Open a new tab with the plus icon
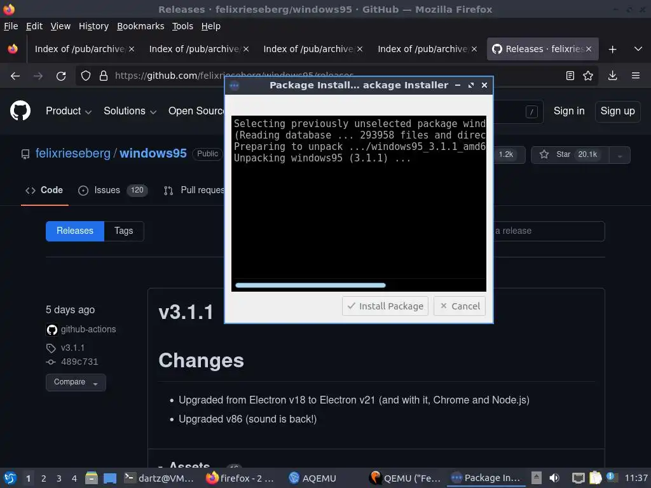651x488 pixels. (x=612, y=50)
